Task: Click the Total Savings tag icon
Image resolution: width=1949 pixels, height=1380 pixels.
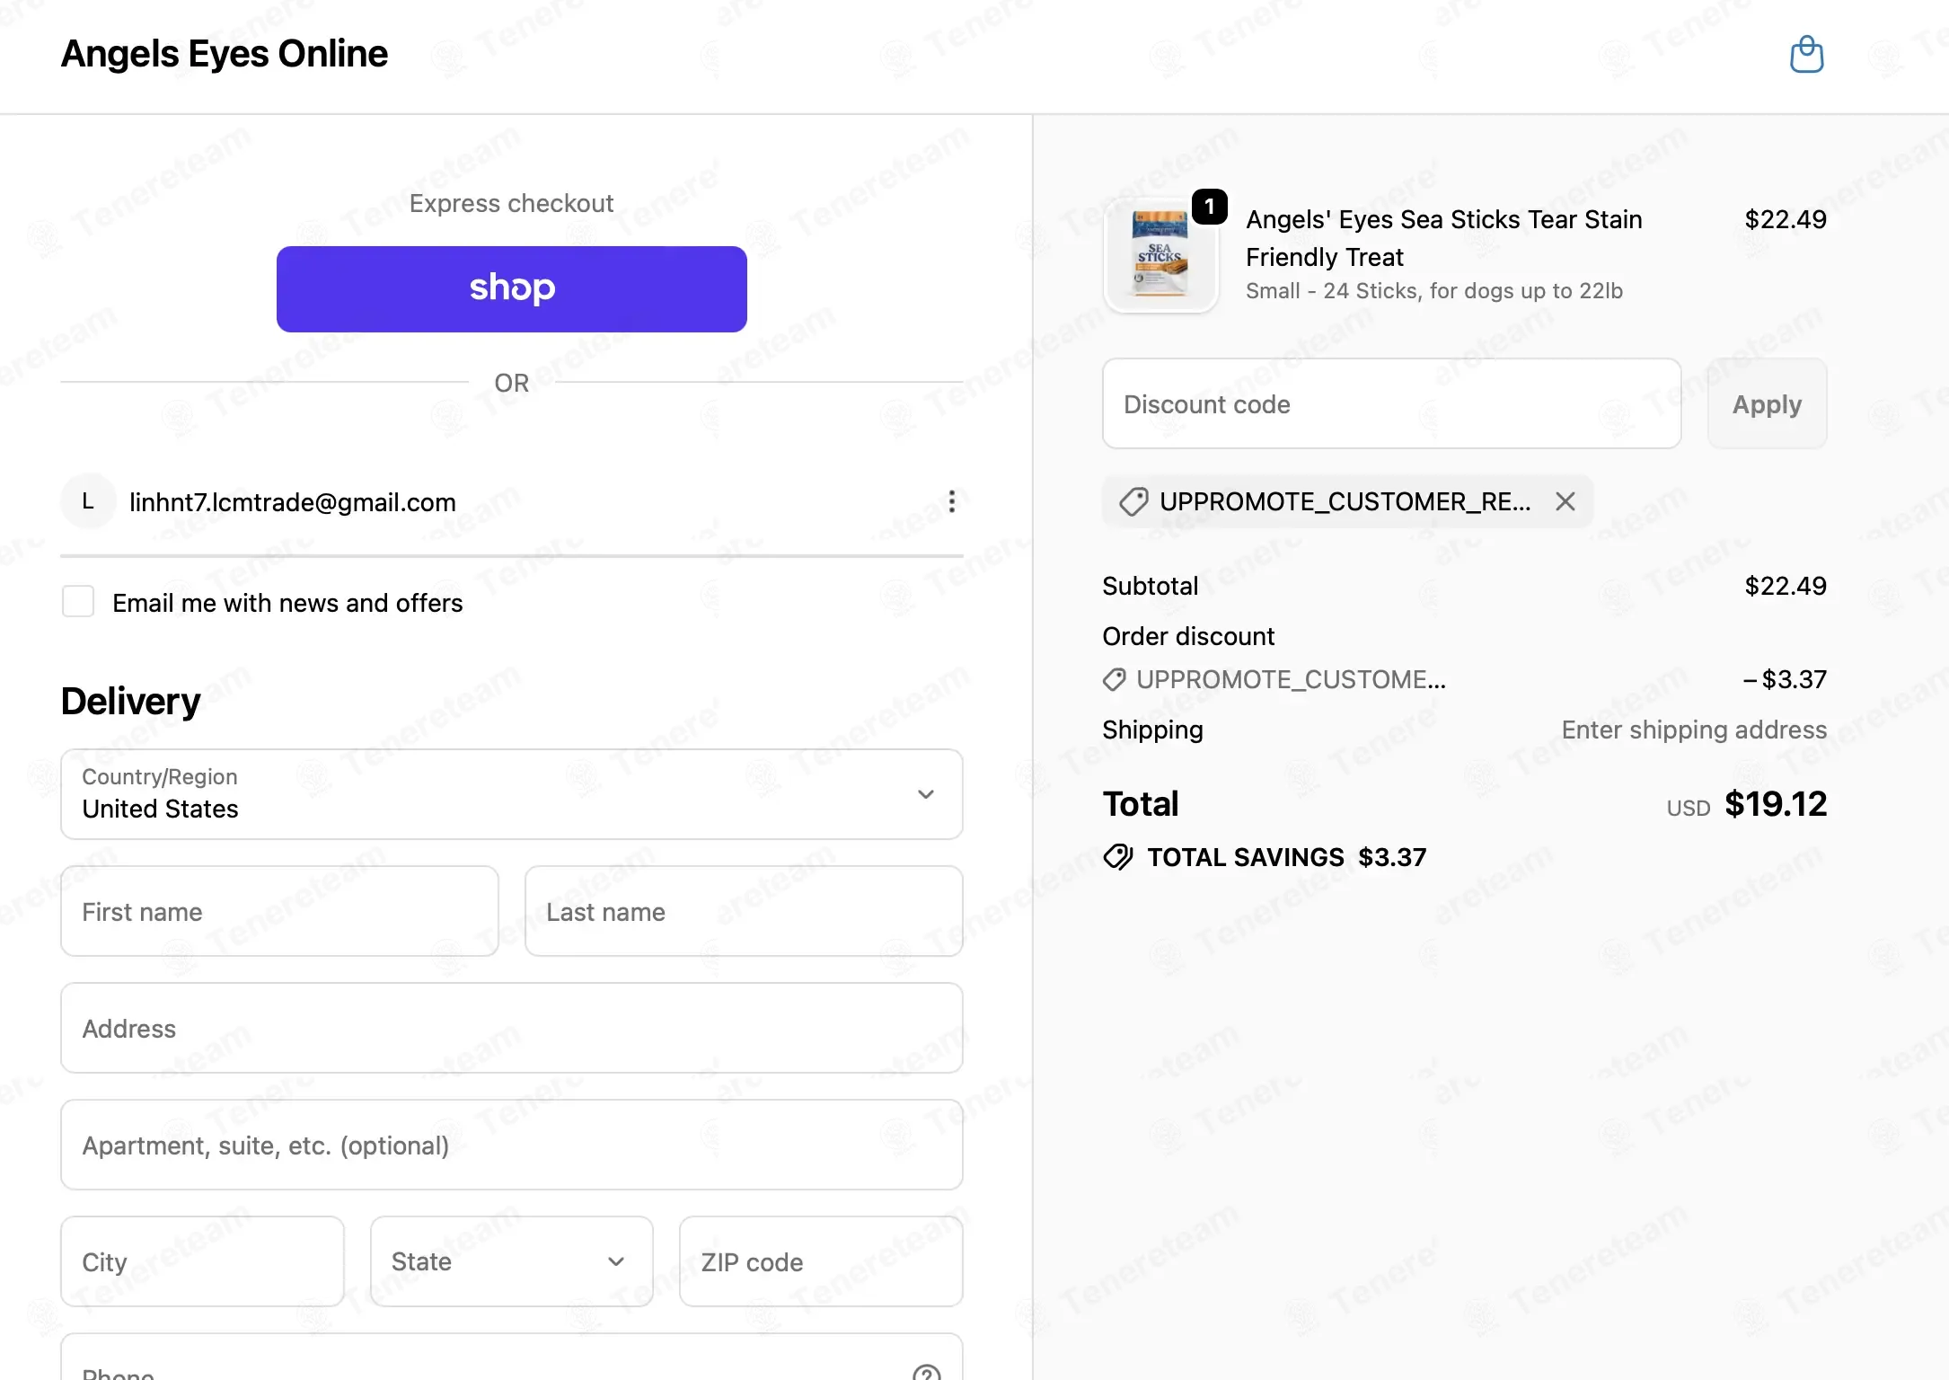Action: click(1118, 857)
